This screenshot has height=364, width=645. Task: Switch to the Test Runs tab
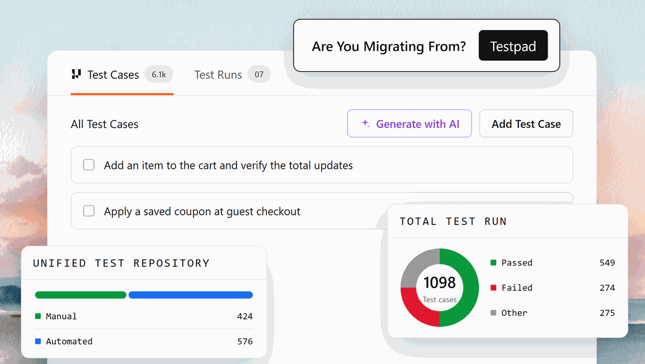coord(232,75)
